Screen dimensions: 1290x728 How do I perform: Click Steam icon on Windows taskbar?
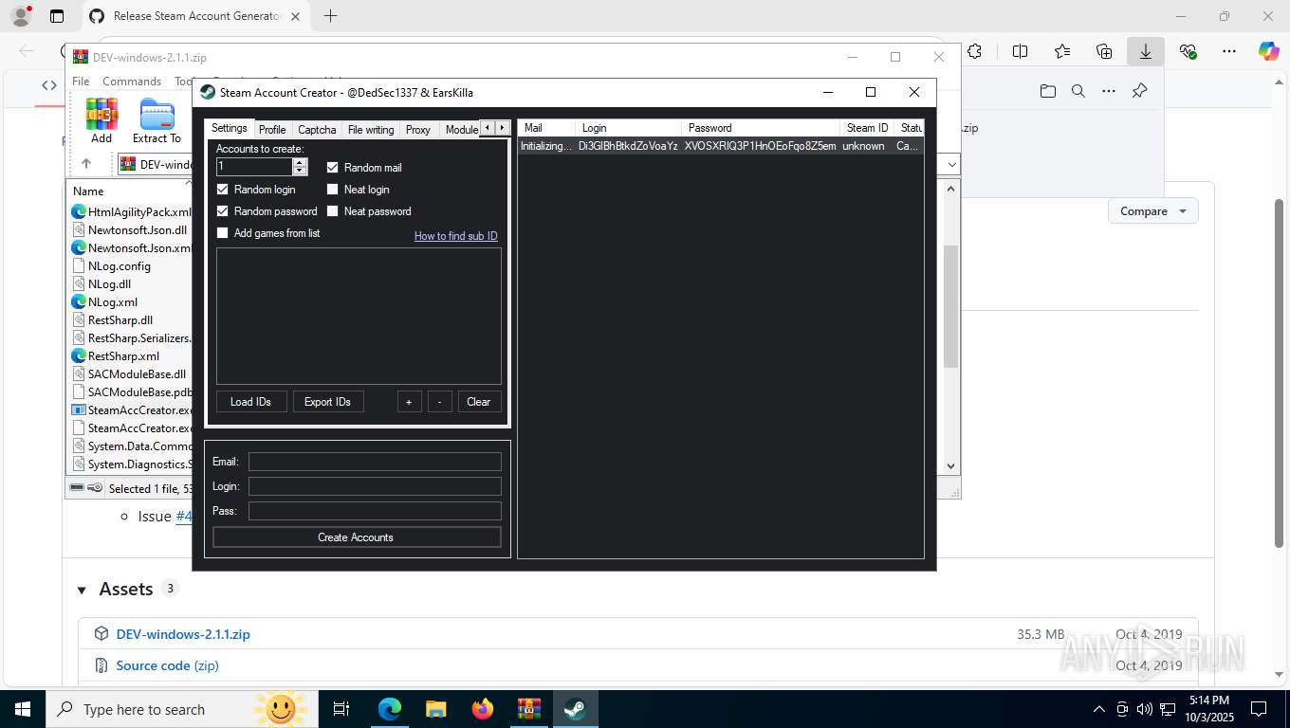click(575, 709)
